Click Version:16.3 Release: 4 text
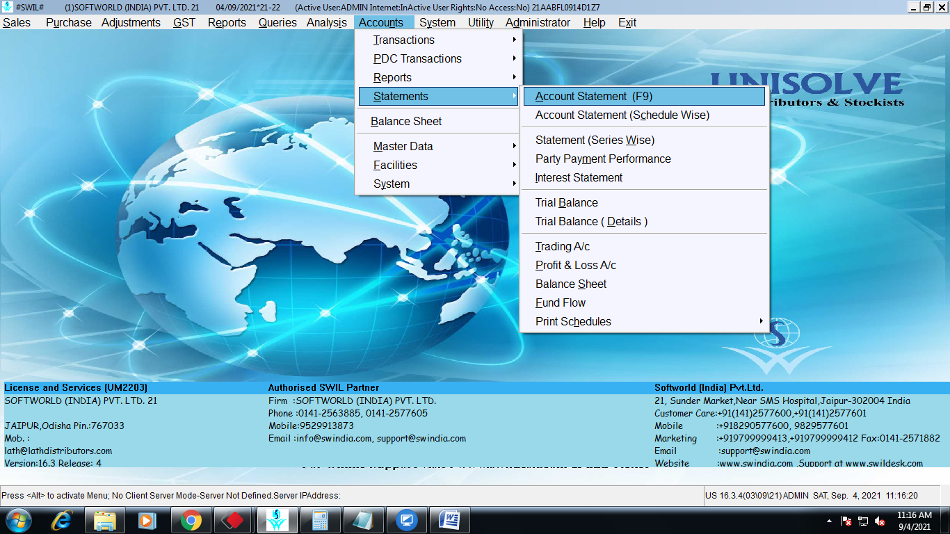 [53, 463]
